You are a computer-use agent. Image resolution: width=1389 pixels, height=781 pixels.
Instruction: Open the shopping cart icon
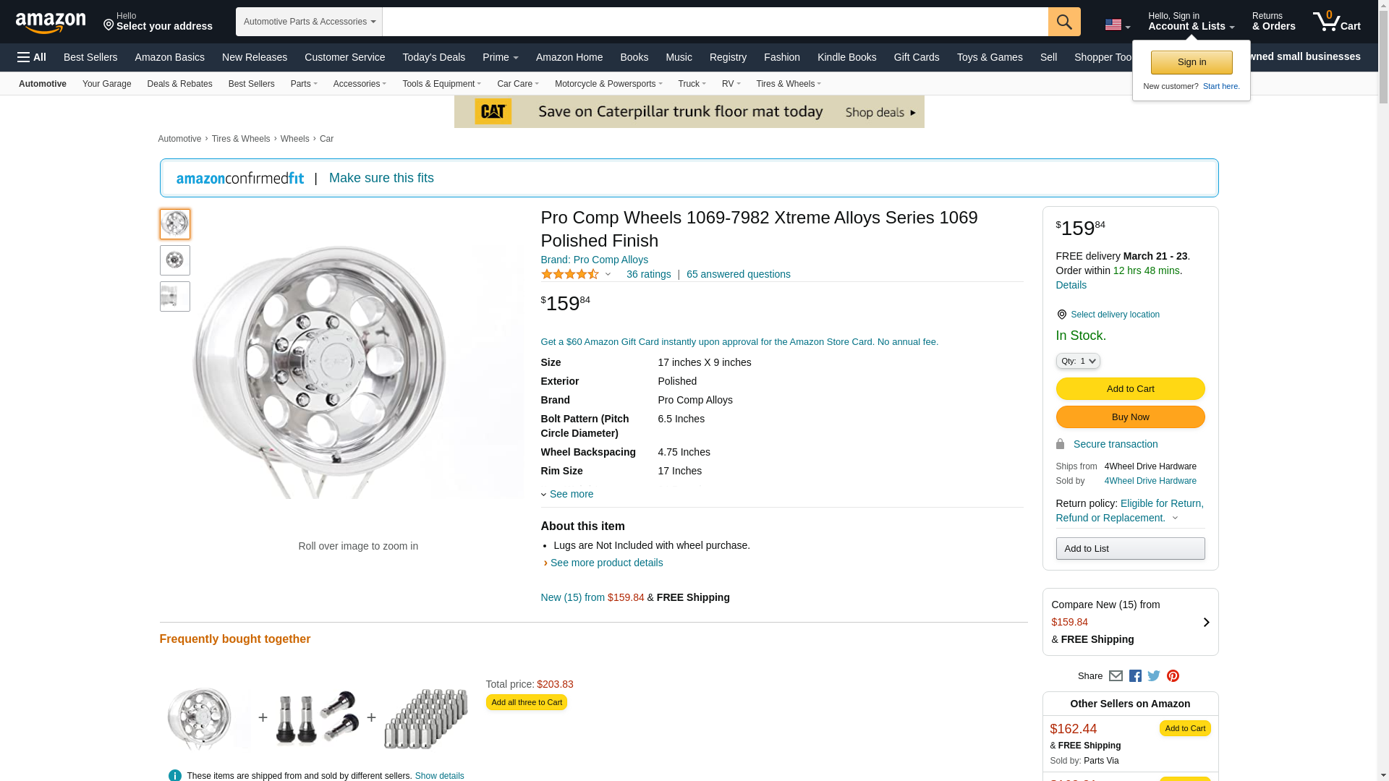[x=1336, y=22]
